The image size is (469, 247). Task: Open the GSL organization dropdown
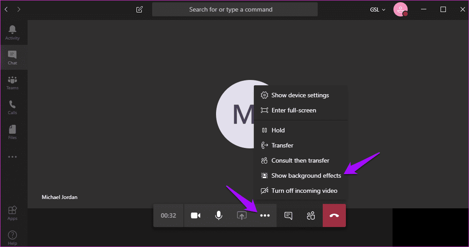pyautogui.click(x=377, y=10)
